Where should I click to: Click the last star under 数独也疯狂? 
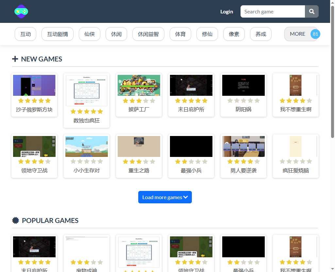point(100,111)
